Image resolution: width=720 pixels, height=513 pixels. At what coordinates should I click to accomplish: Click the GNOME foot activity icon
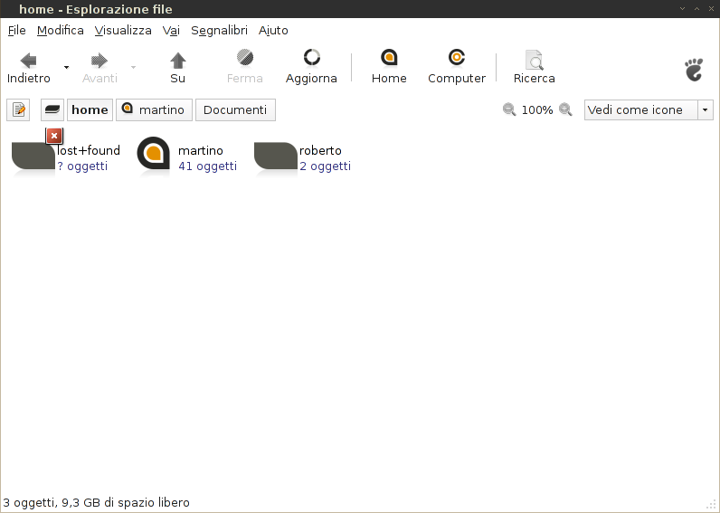(694, 70)
